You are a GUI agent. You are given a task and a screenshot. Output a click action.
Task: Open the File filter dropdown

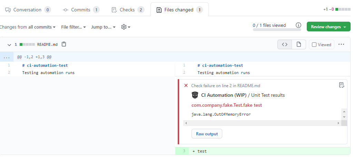pyautogui.click(x=73, y=27)
